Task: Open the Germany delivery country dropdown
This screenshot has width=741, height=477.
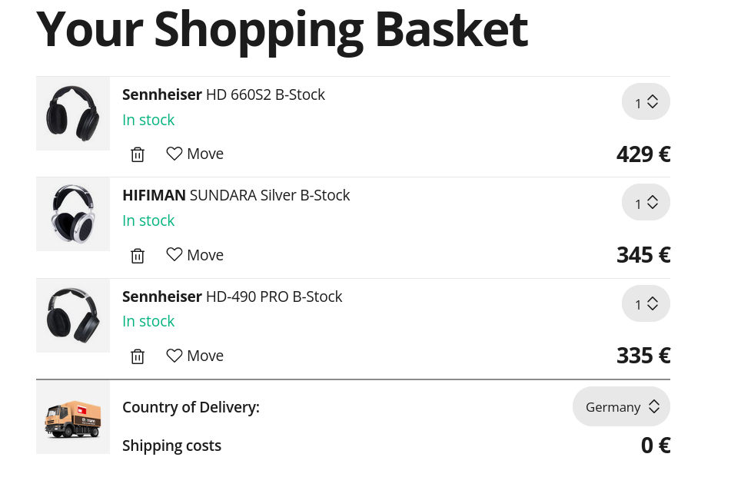Action: point(621,407)
